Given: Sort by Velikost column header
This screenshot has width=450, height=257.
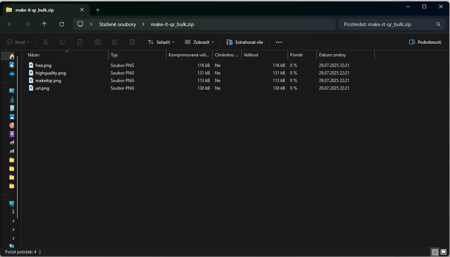Looking at the screenshot, I should [x=264, y=55].
